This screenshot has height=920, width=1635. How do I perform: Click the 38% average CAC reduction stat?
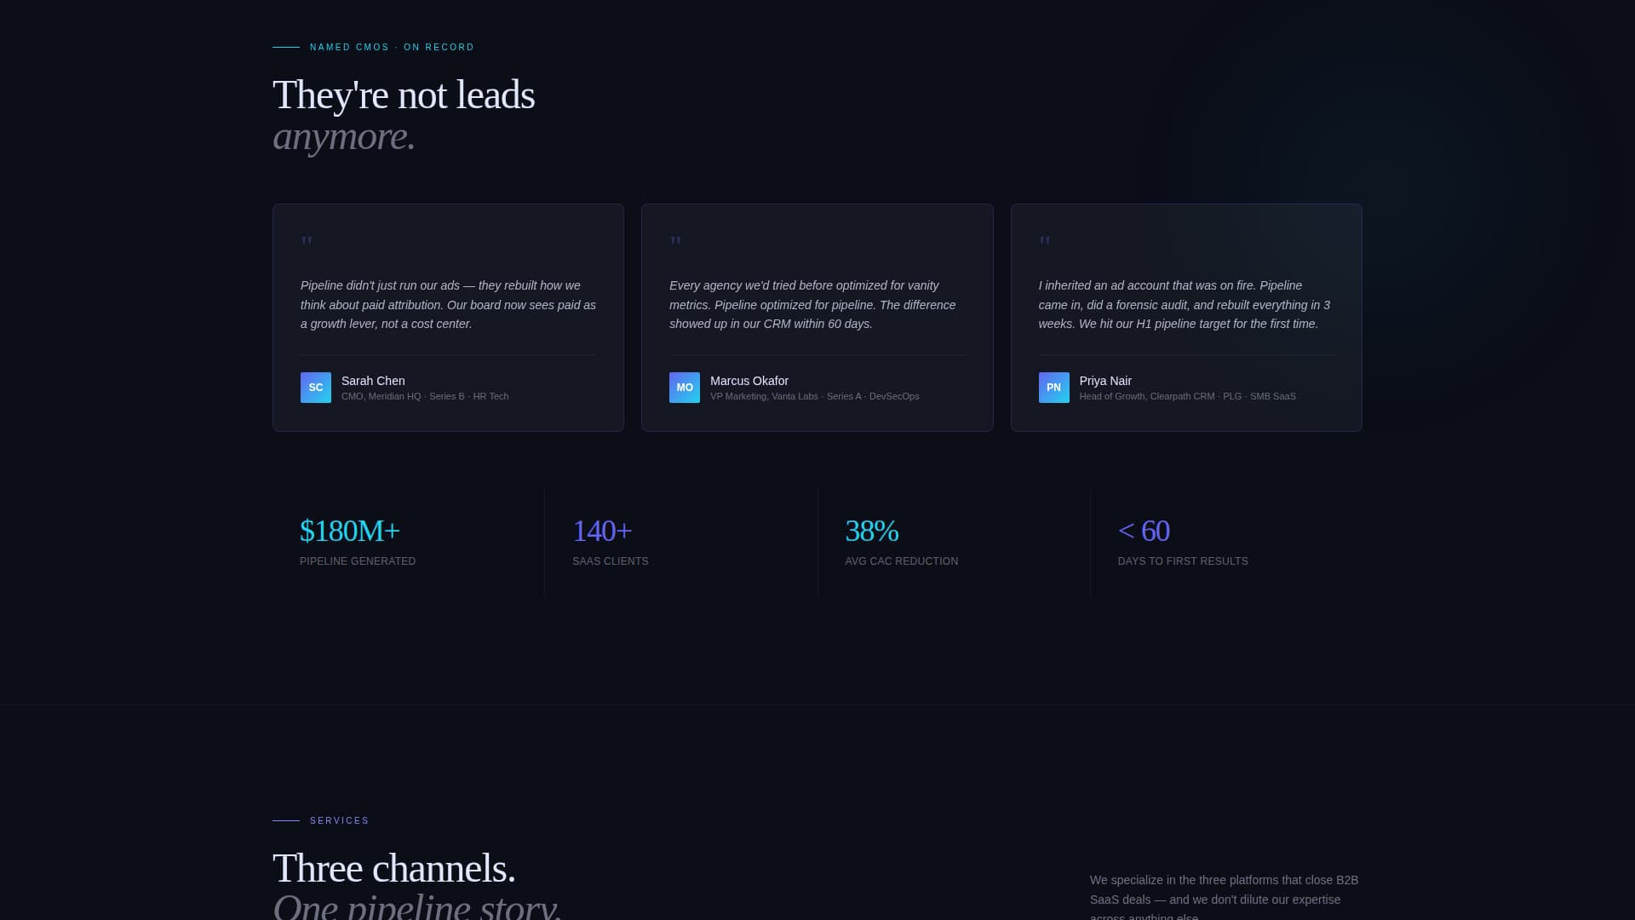tap(872, 530)
